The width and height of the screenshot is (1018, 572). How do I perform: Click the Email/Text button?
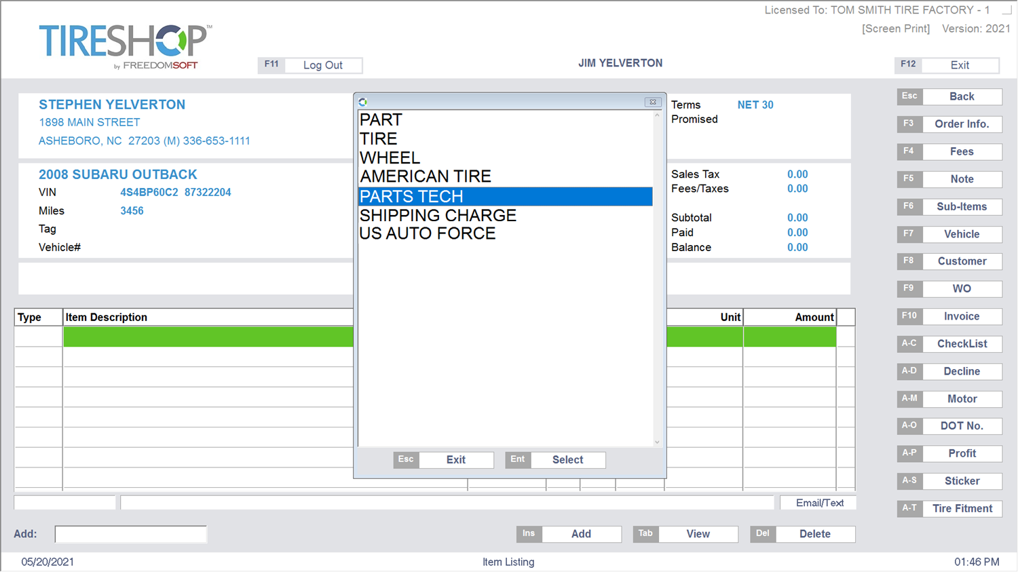(x=817, y=502)
